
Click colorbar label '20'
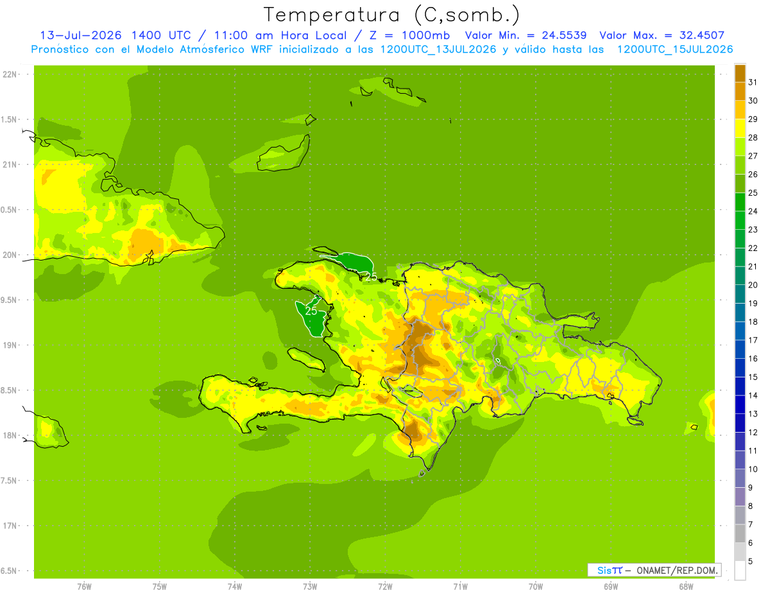[753, 284]
